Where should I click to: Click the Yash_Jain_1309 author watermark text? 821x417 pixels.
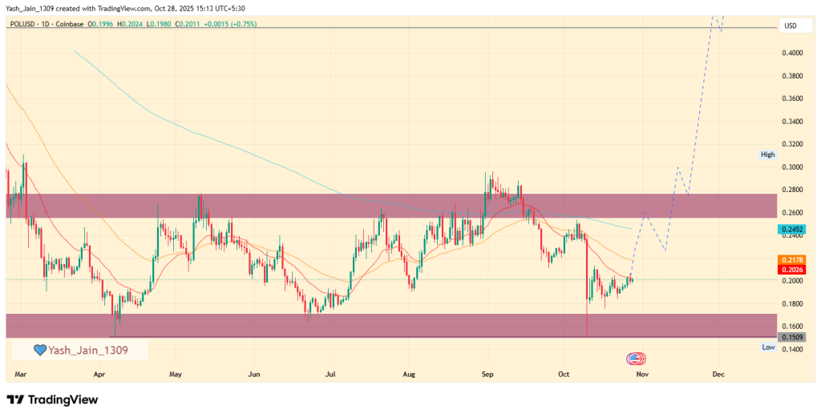87,350
